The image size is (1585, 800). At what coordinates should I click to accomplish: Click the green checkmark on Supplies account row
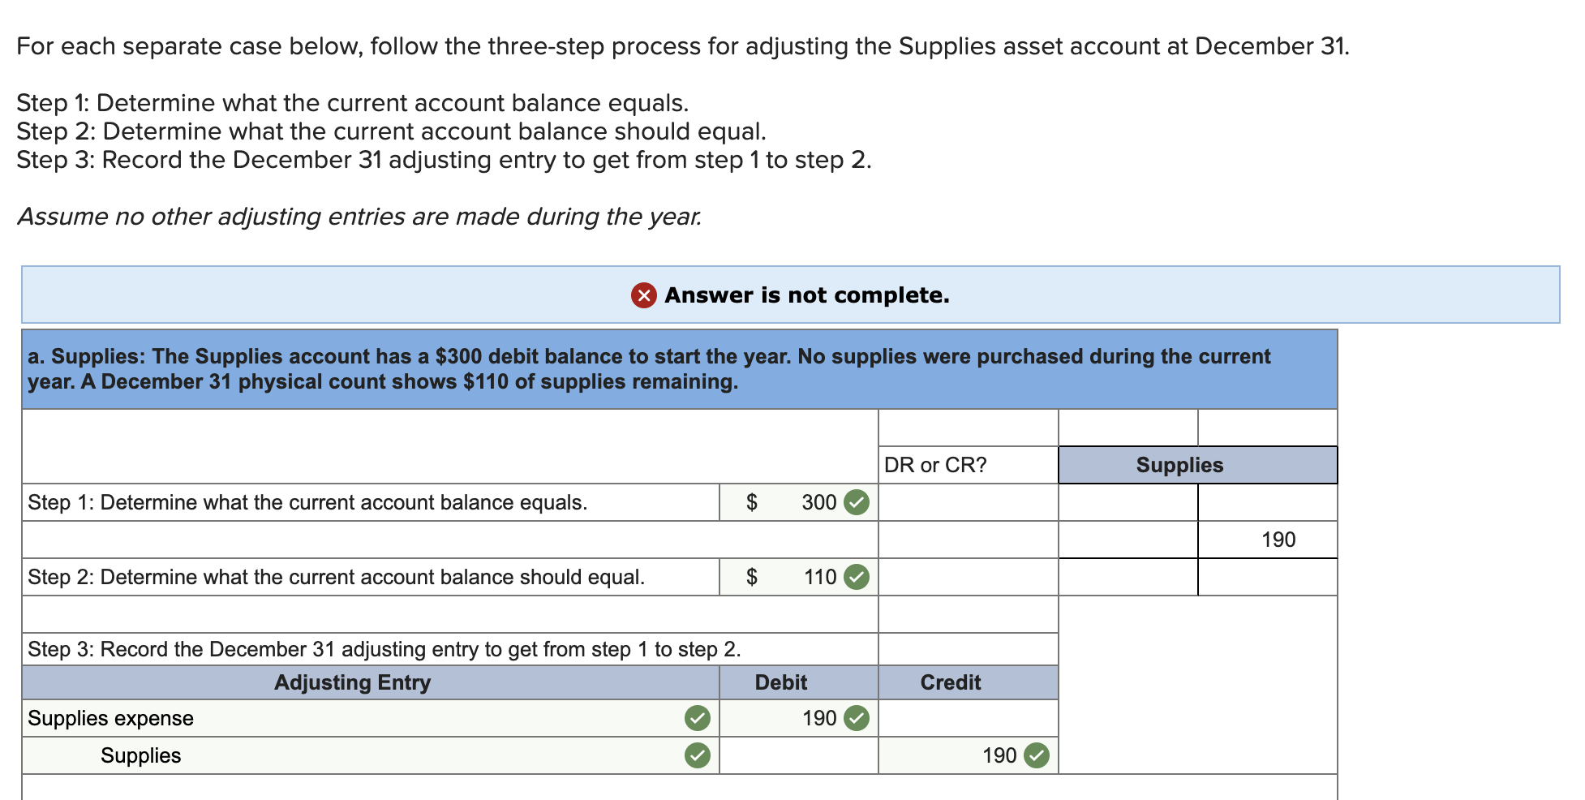coord(698,756)
